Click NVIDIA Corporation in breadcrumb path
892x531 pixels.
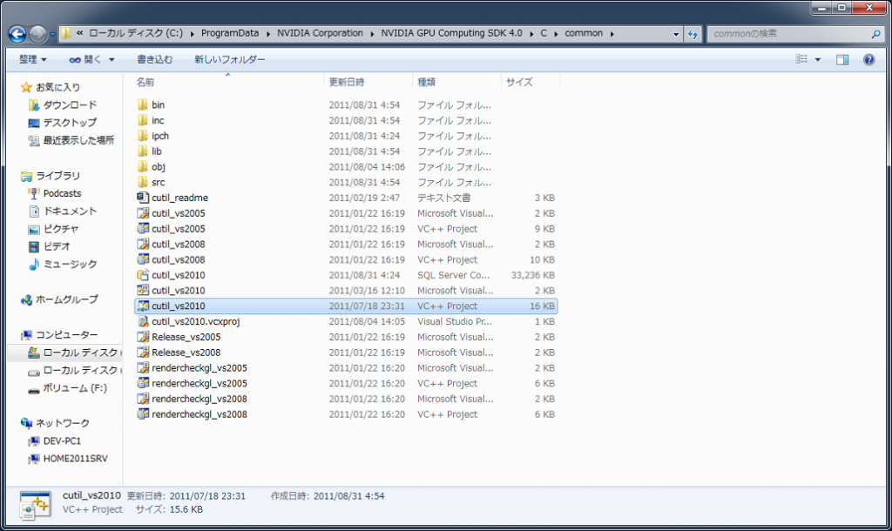tap(320, 34)
